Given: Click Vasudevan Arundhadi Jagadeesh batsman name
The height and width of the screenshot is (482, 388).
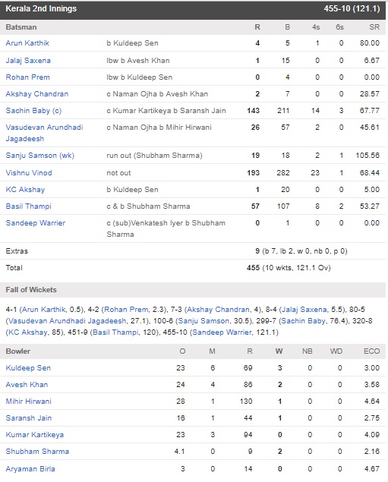Looking at the screenshot, I should click(44, 133).
